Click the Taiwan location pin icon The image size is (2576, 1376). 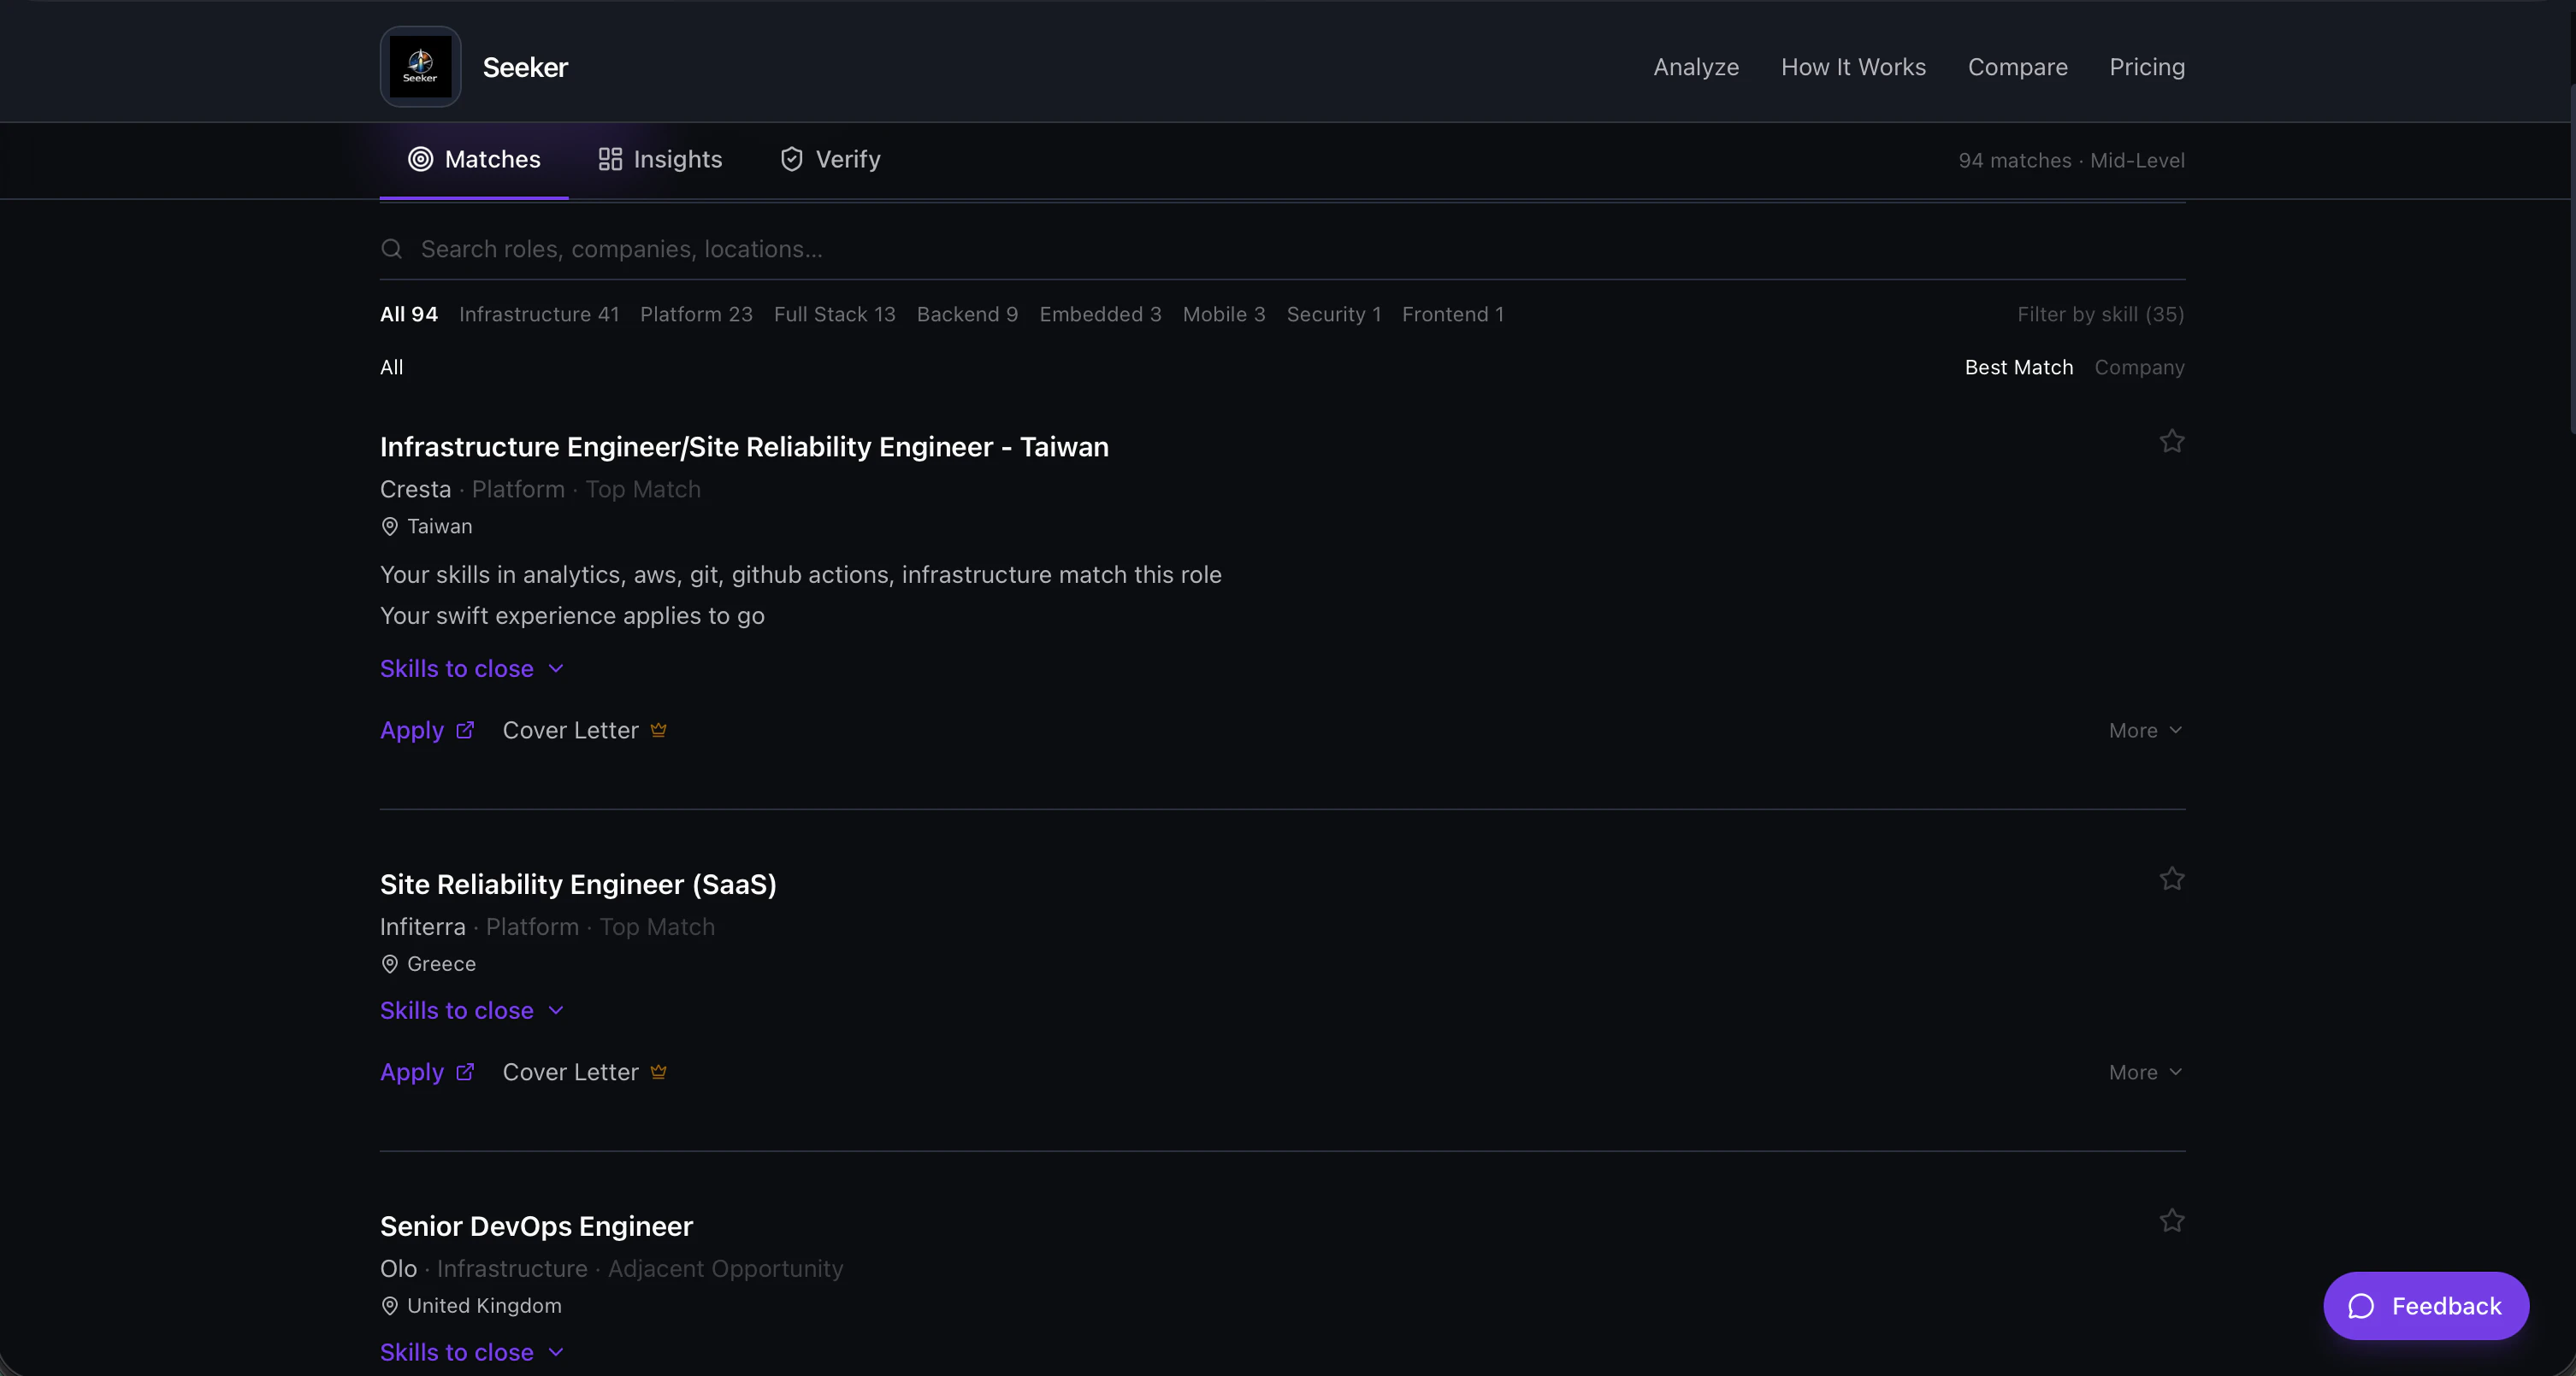coord(390,526)
